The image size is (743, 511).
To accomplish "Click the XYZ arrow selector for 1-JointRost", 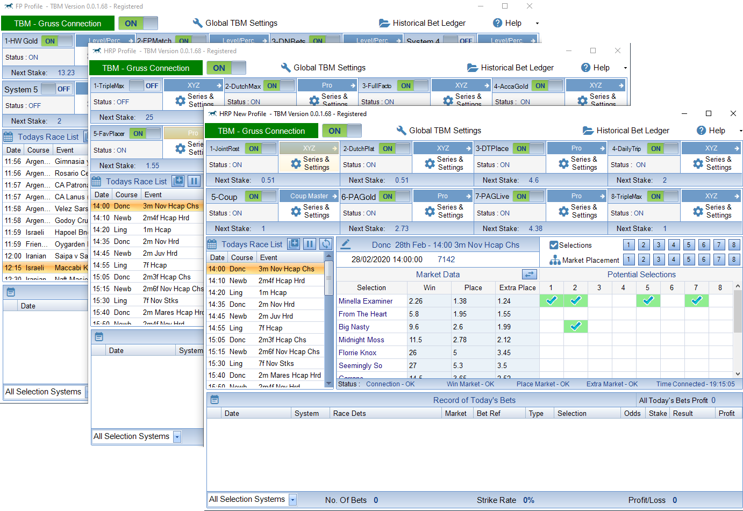I will pyautogui.click(x=309, y=148).
